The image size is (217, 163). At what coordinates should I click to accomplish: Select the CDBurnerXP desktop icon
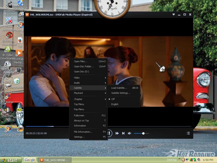pos(20,3)
